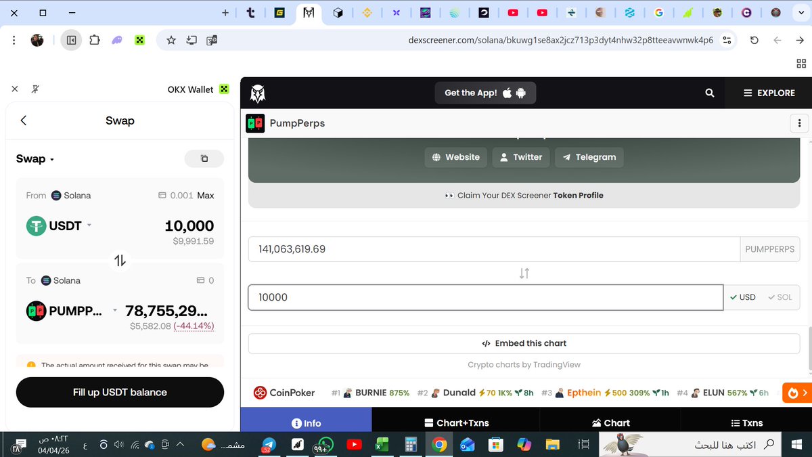Select USD in the converter
The height and width of the screenshot is (457, 812).
[742, 297]
